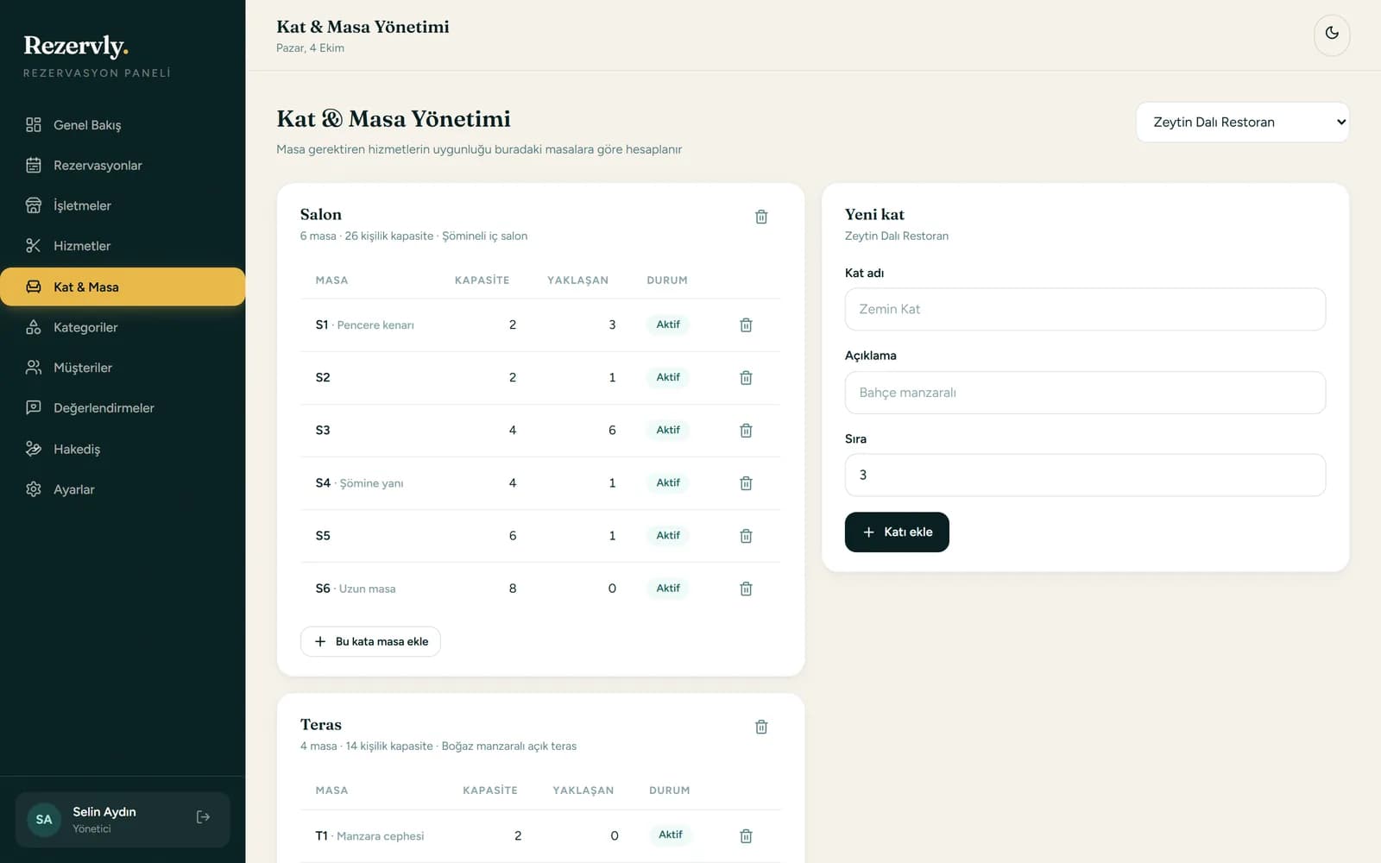Click the Sıra number field
Viewport: 1381px width, 863px height.
[1085, 476]
